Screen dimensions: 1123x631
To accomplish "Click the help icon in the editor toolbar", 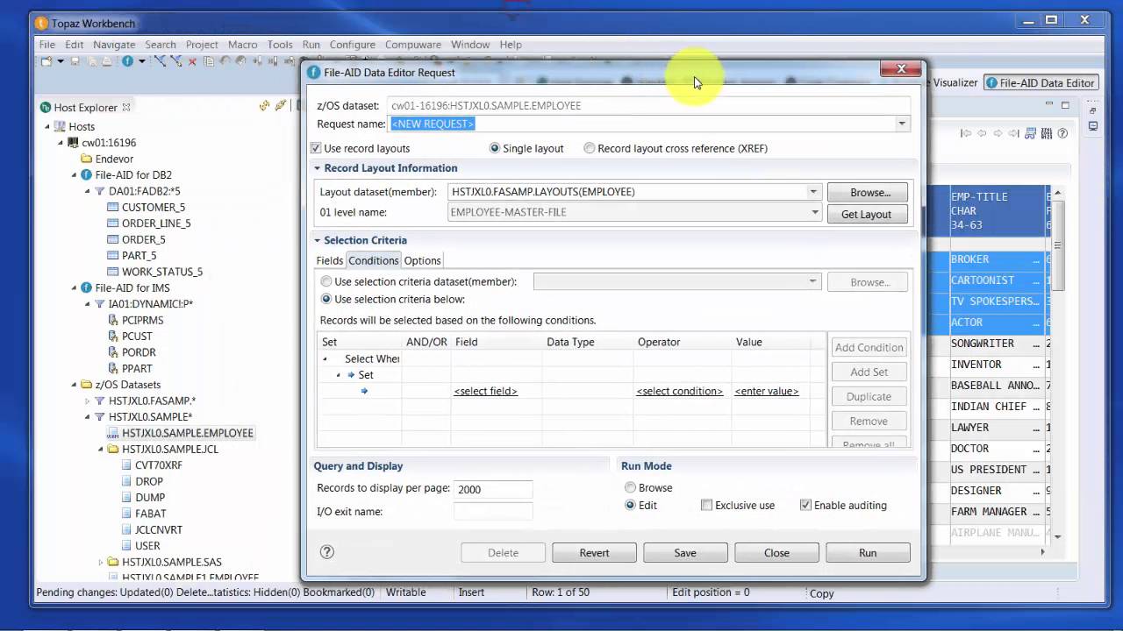I will [1062, 133].
